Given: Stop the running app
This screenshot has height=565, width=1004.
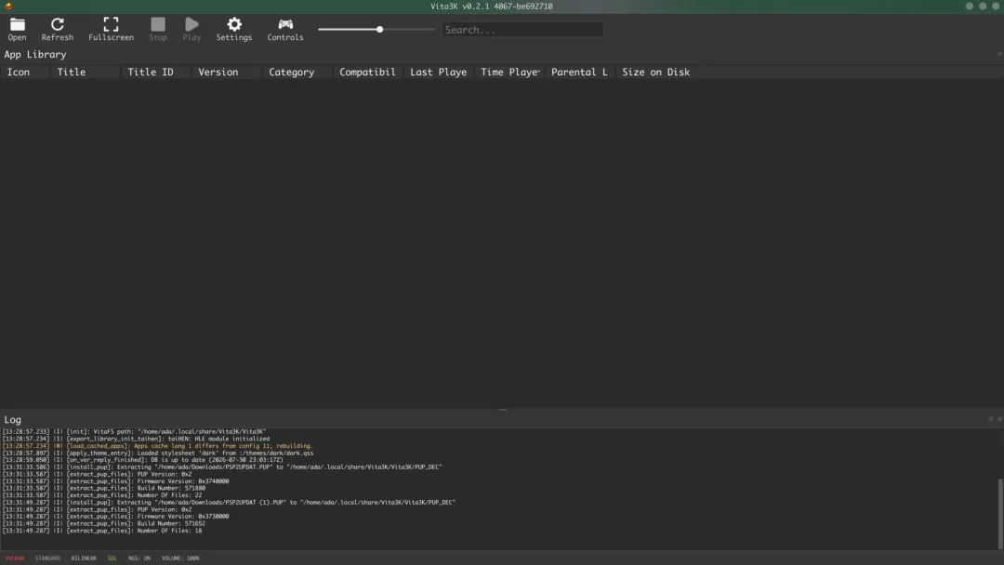Looking at the screenshot, I should [x=157, y=30].
